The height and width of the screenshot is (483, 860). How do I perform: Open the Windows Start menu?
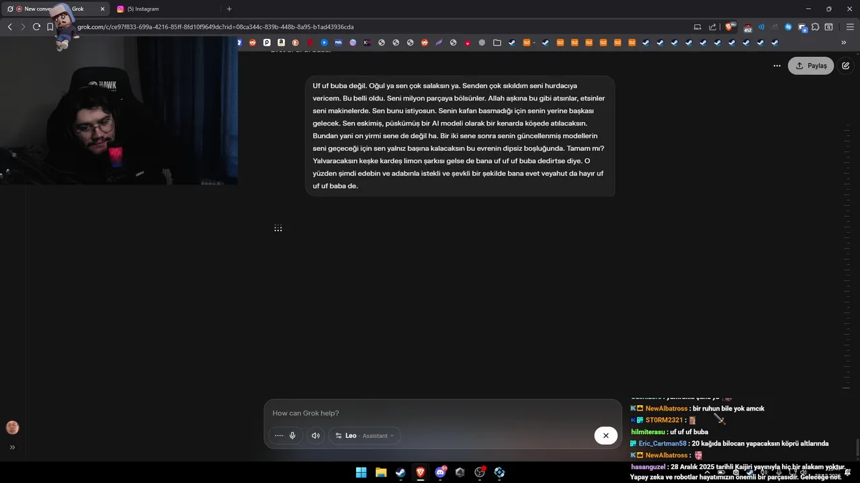[361, 472]
